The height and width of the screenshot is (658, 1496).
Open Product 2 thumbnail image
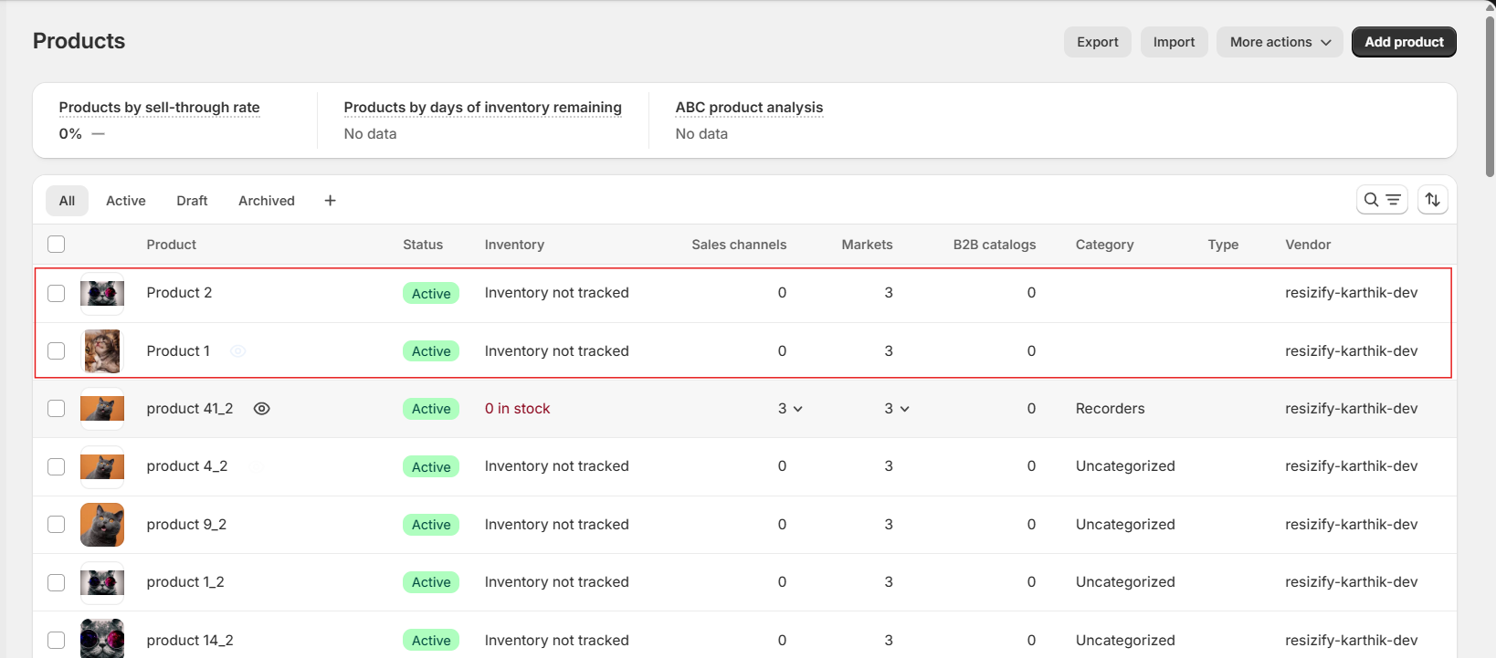[102, 293]
